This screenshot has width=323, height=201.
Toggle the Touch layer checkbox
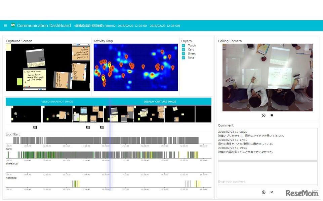pyautogui.click(x=184, y=45)
